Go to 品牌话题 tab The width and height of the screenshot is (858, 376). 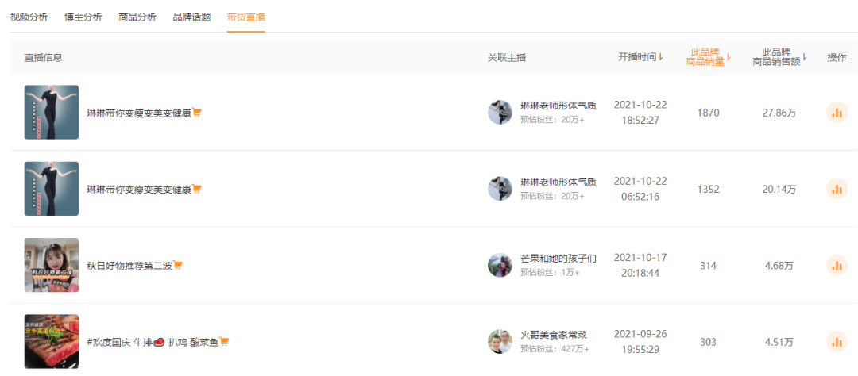pos(191,17)
